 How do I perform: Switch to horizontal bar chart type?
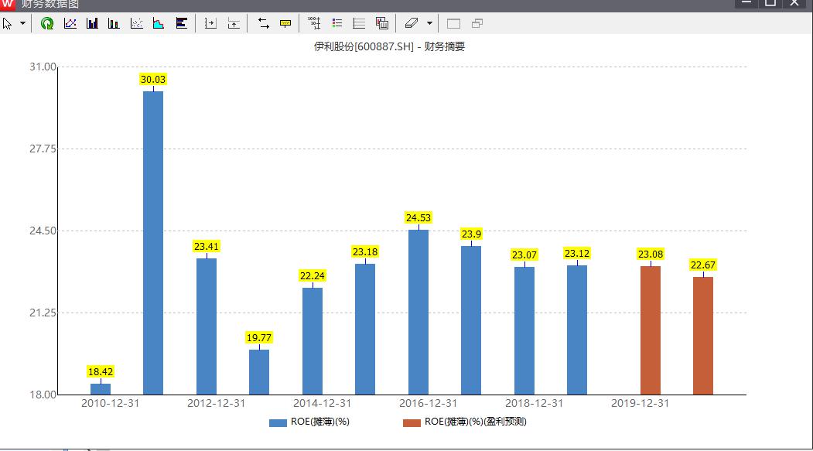click(181, 24)
